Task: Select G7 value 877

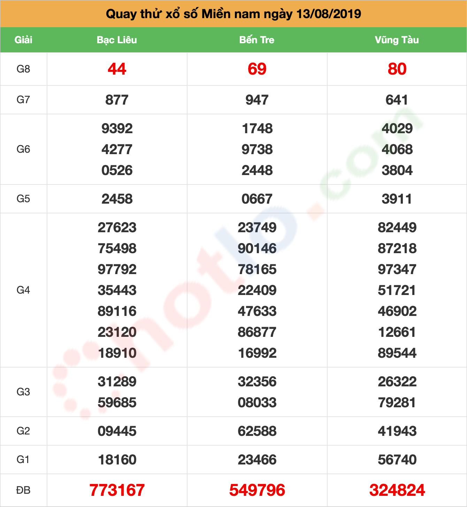Action: [117, 100]
